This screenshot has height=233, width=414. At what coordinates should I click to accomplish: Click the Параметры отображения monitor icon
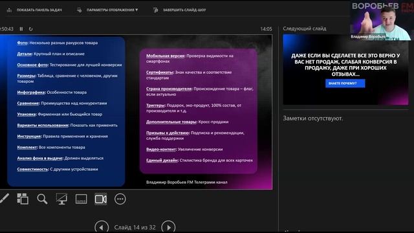tap(80, 10)
